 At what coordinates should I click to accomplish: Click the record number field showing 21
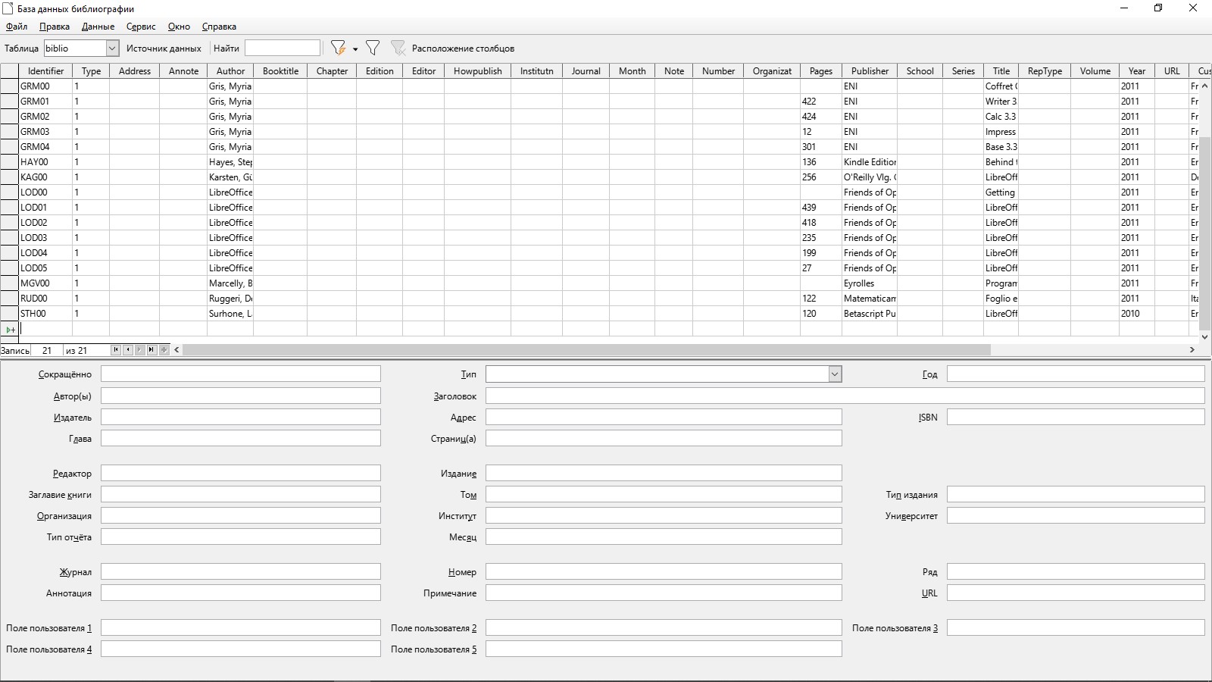[46, 350]
